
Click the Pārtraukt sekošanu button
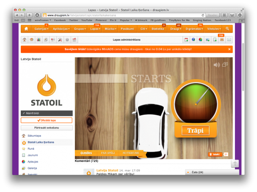click(46, 128)
